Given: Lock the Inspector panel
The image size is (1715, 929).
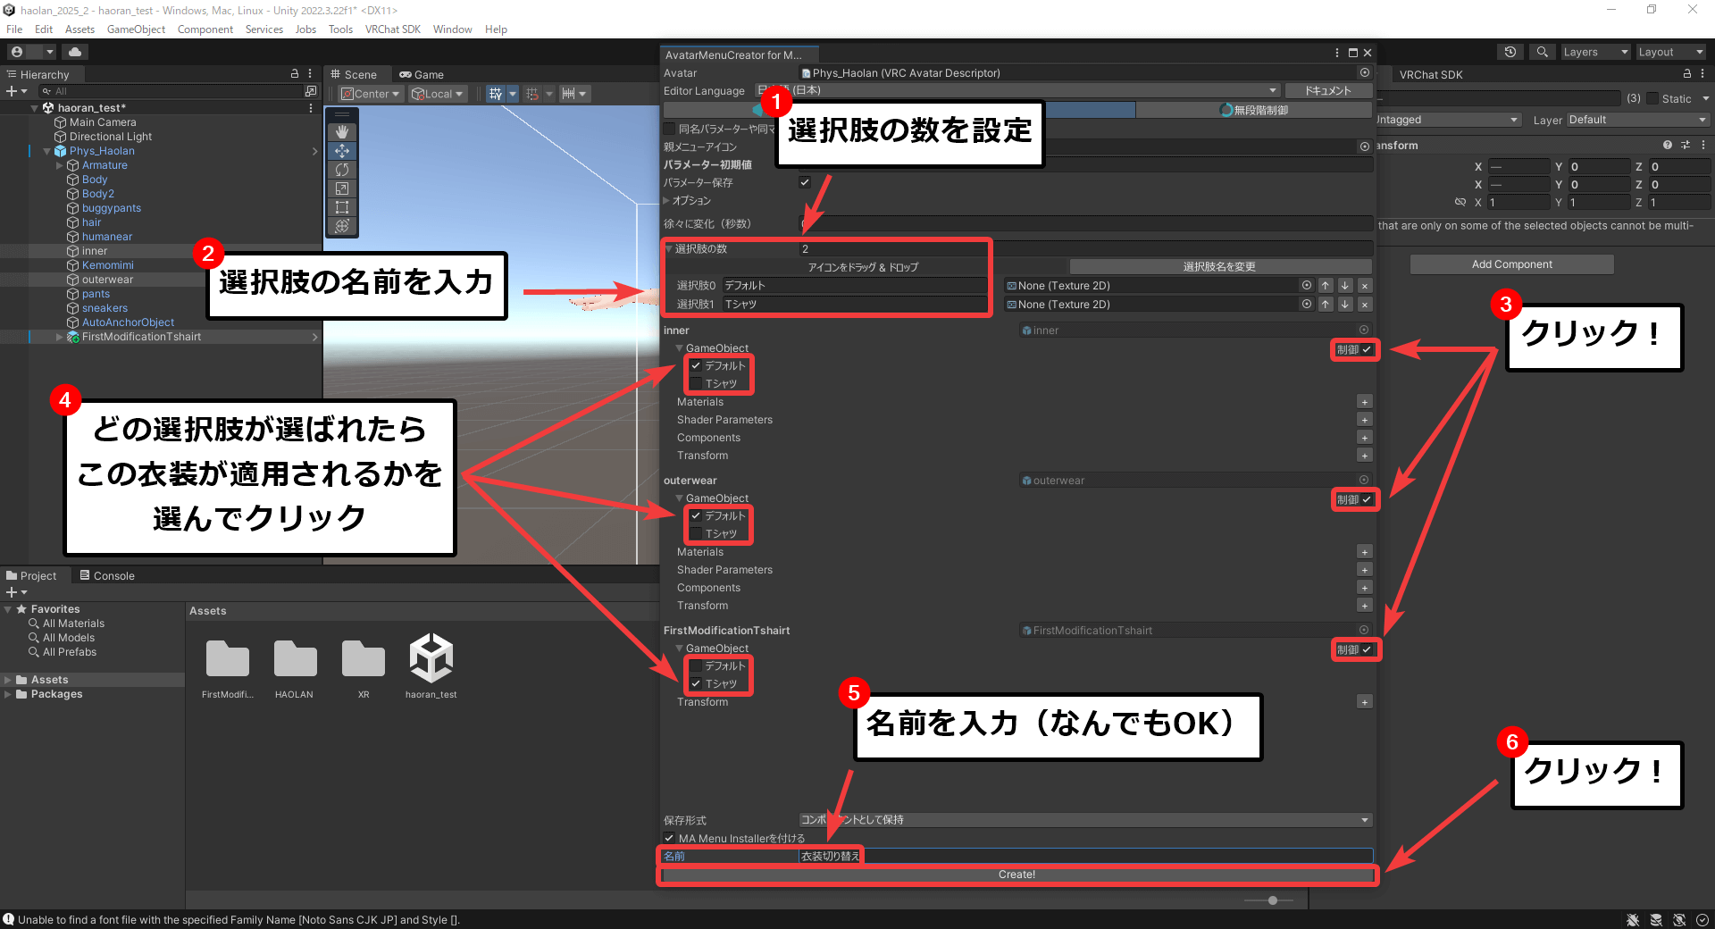Looking at the screenshot, I should click(x=1687, y=74).
